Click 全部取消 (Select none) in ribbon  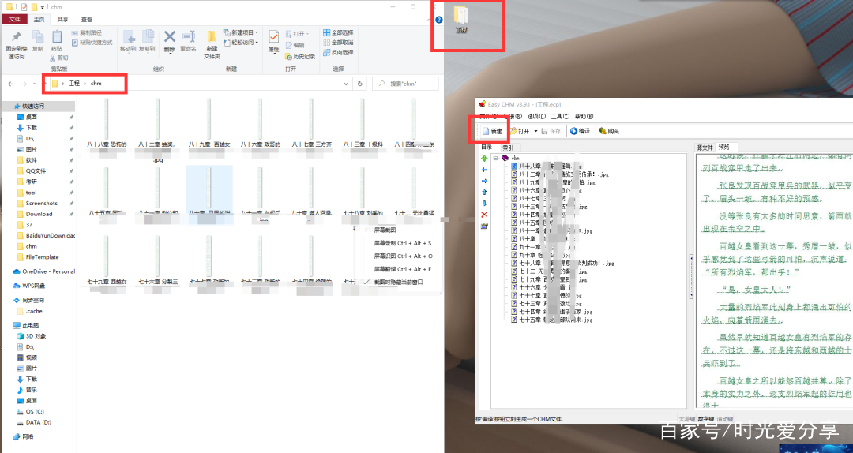point(338,43)
